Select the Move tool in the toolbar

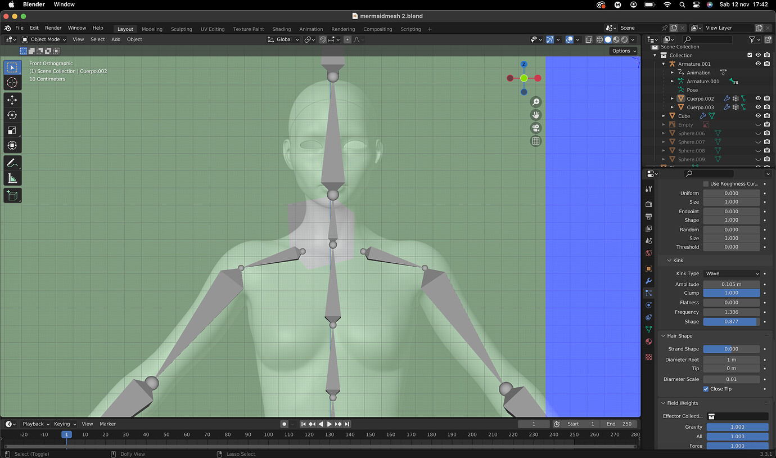12,100
